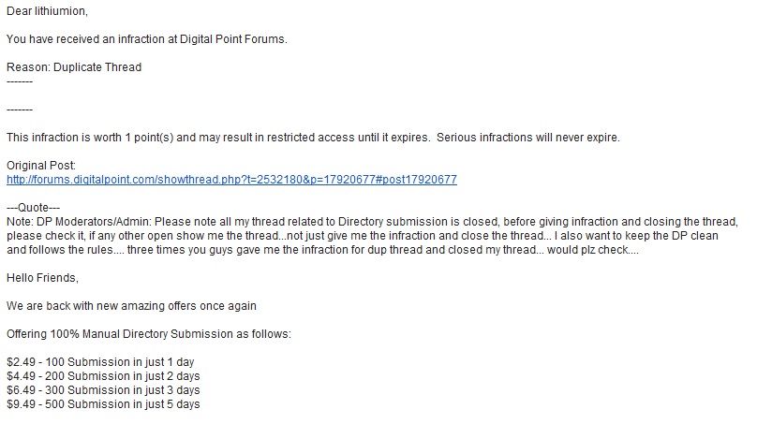Viewport: 757px width, 424px height.
Task: Click the line starting 'please check it, if any other'
Action: coord(363,235)
